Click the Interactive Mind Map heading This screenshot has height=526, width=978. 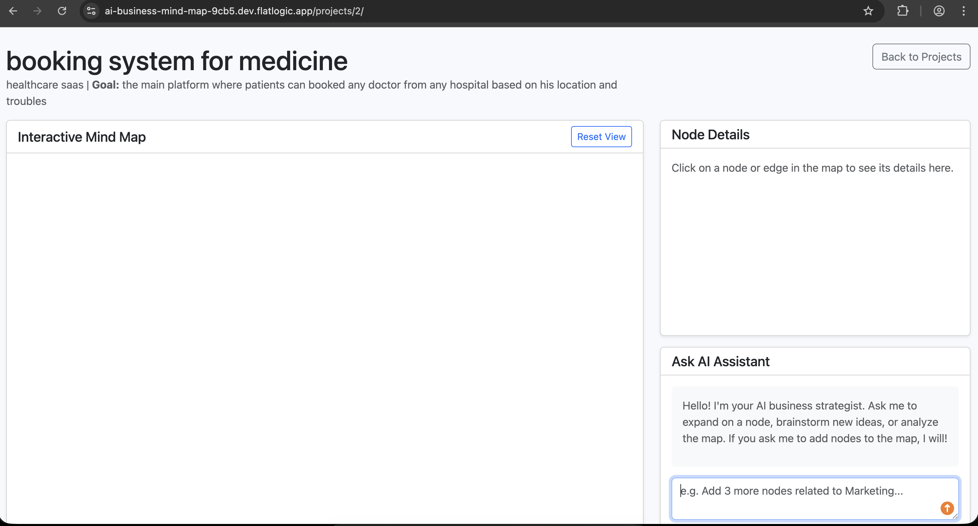[x=82, y=137]
